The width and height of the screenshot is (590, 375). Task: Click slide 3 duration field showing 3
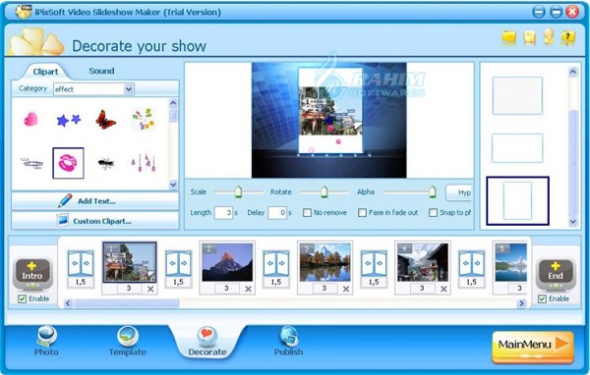pos(324,289)
